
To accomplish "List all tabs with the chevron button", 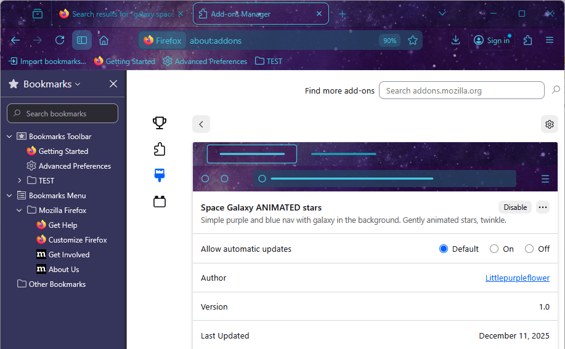I will coord(442,14).
